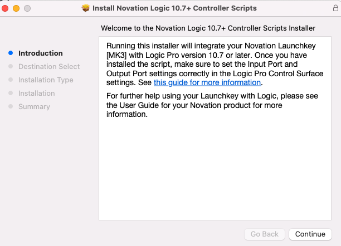Select the Destination Select step
Image resolution: width=341 pixels, height=246 pixels.
49,66
